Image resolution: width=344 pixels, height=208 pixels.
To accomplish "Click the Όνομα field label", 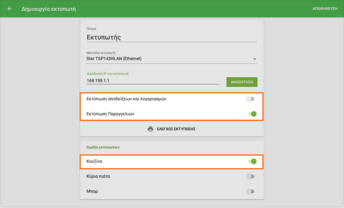I will [x=92, y=28].
